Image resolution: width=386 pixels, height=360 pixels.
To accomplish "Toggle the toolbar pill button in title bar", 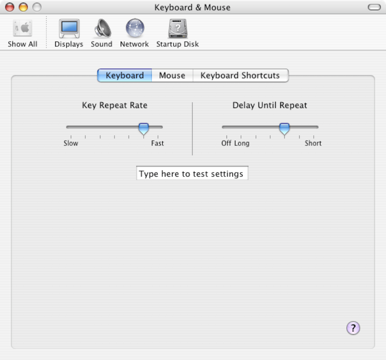I will [x=374, y=7].
